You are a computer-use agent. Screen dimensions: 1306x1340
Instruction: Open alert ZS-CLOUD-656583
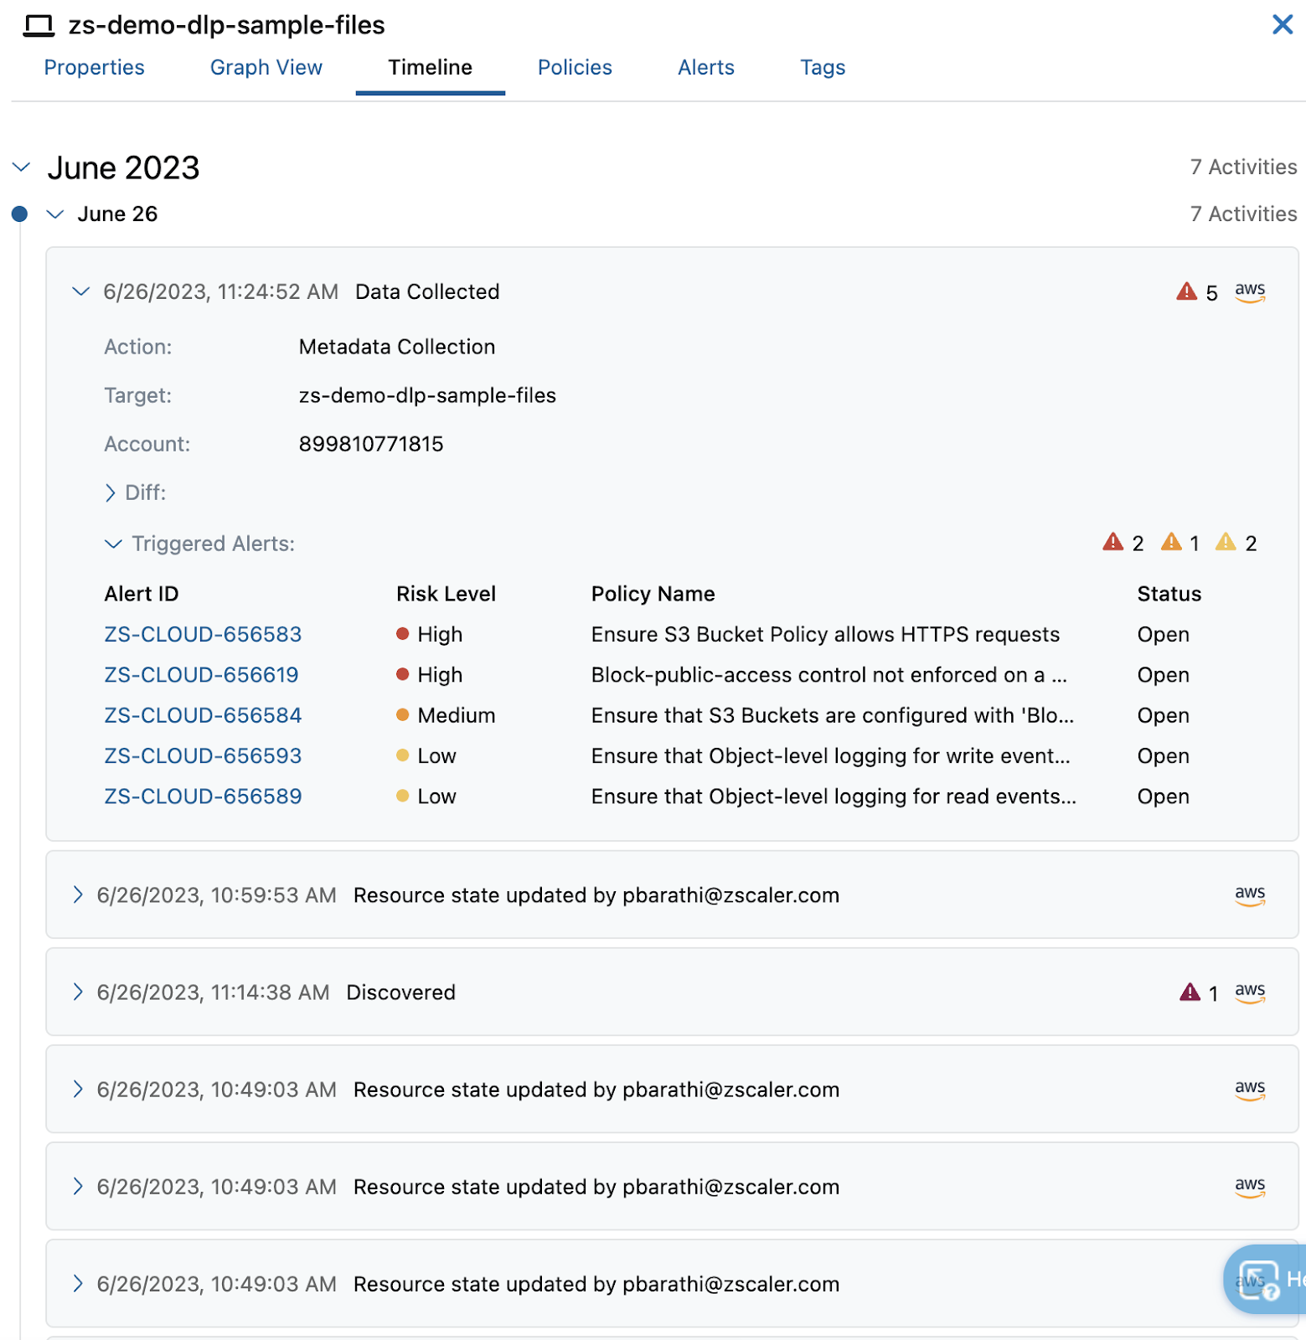click(x=203, y=634)
